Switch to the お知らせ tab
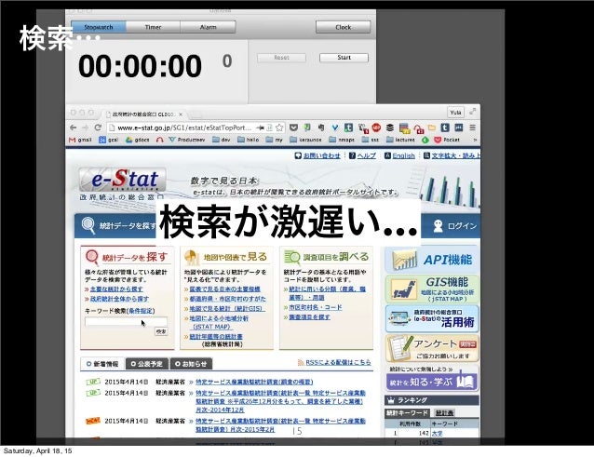This screenshot has height=457, width=594. click(x=191, y=364)
